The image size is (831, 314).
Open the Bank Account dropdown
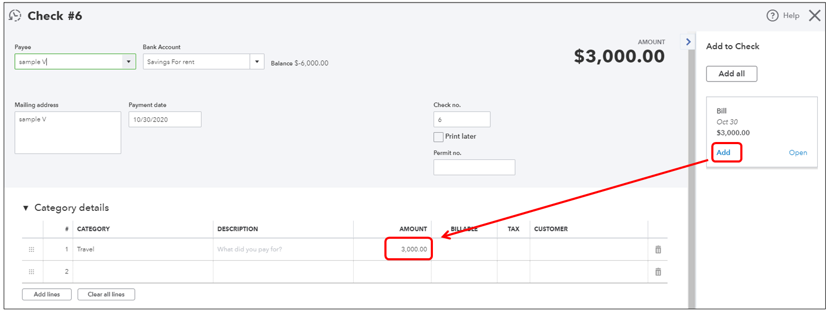(x=257, y=62)
